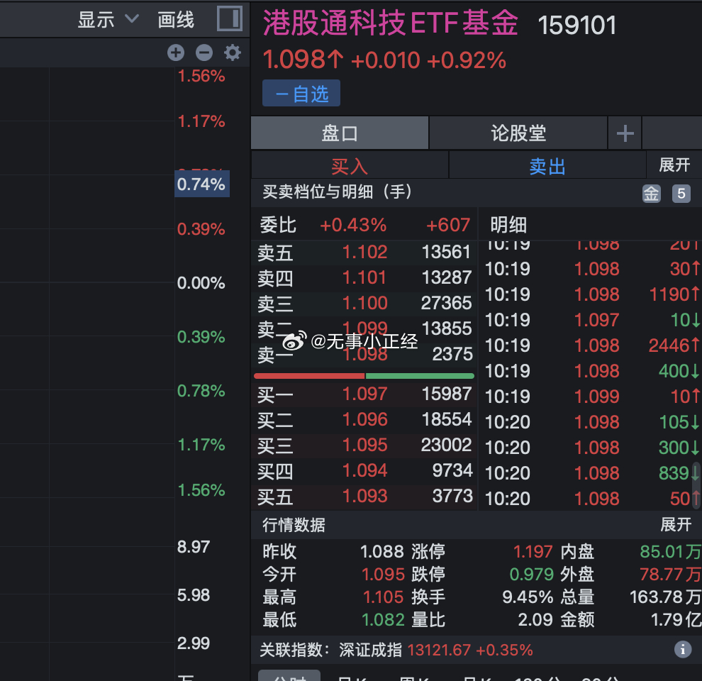Expand the 行情数据 section
Viewport: 702px width, 681px height.
click(x=676, y=525)
